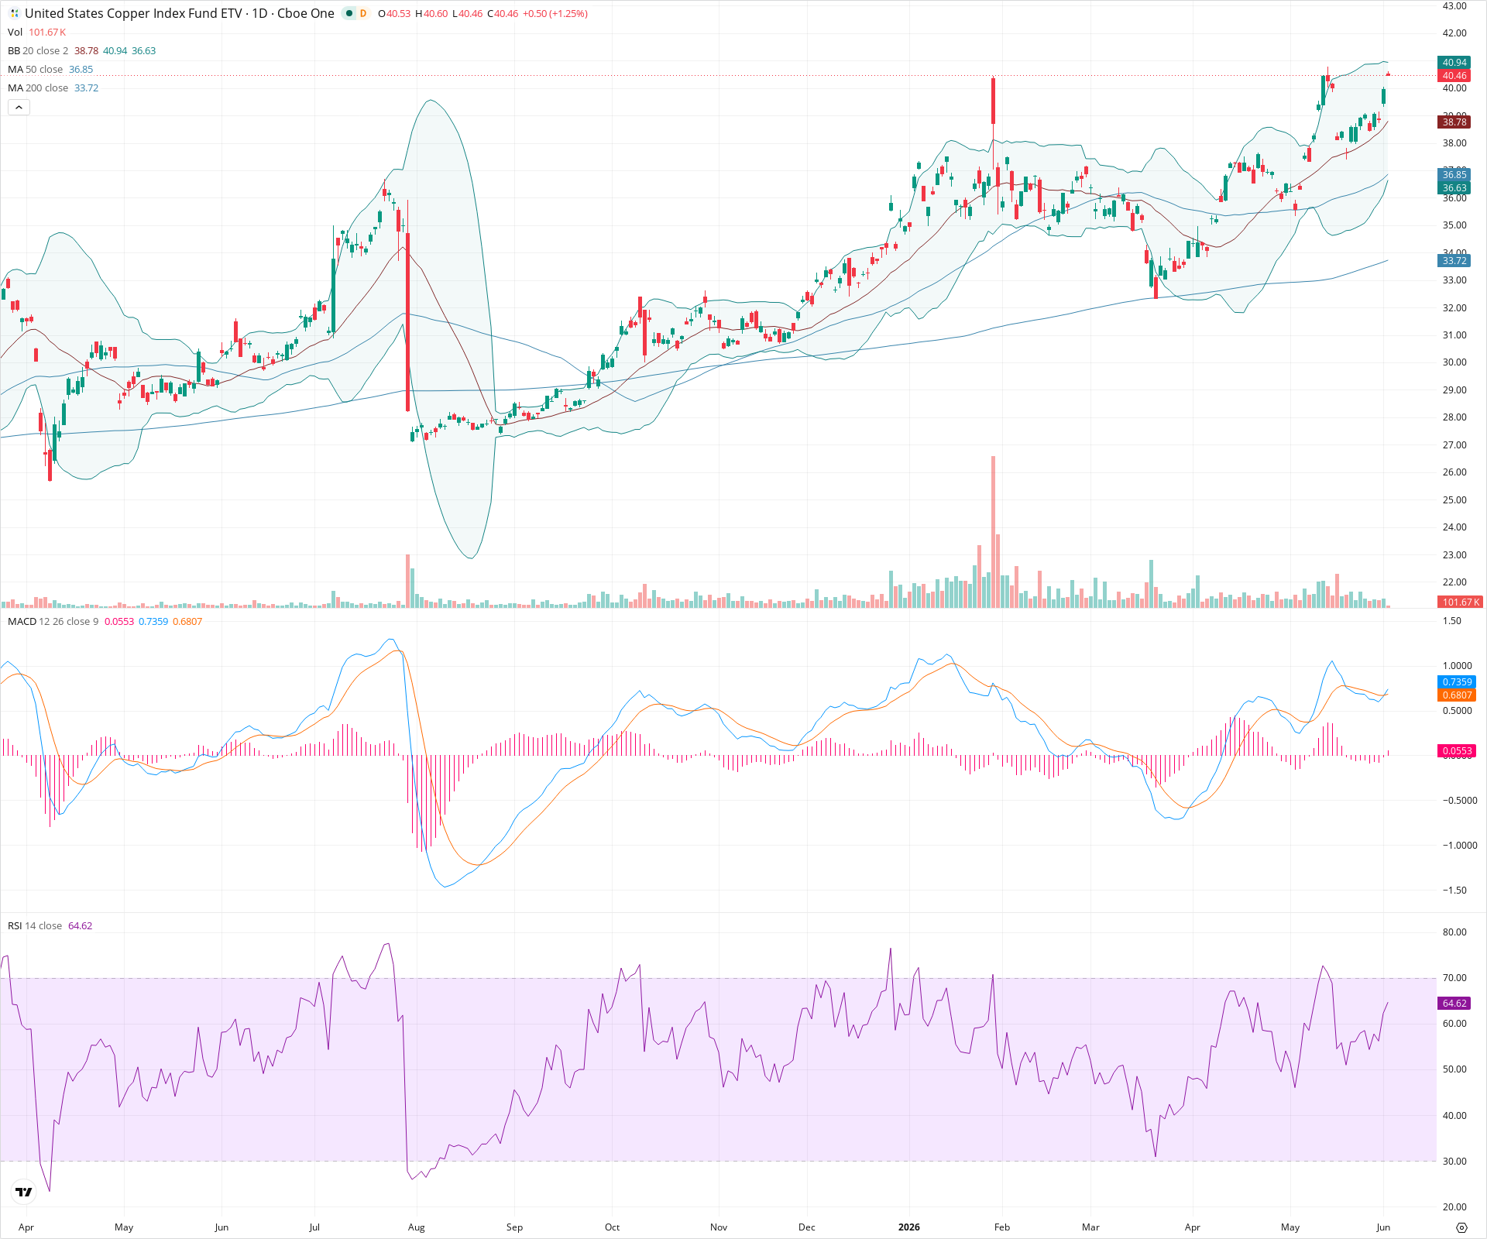Click the 33.72 MA 200 axis label

click(x=1454, y=260)
